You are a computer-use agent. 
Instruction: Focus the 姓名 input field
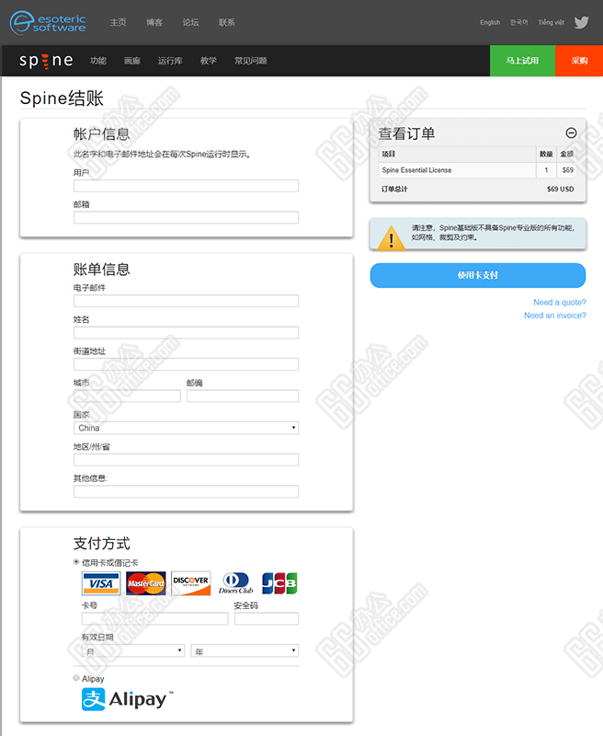point(187,333)
